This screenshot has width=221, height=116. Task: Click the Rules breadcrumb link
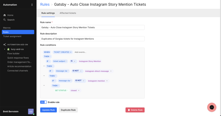[x=45, y=4]
